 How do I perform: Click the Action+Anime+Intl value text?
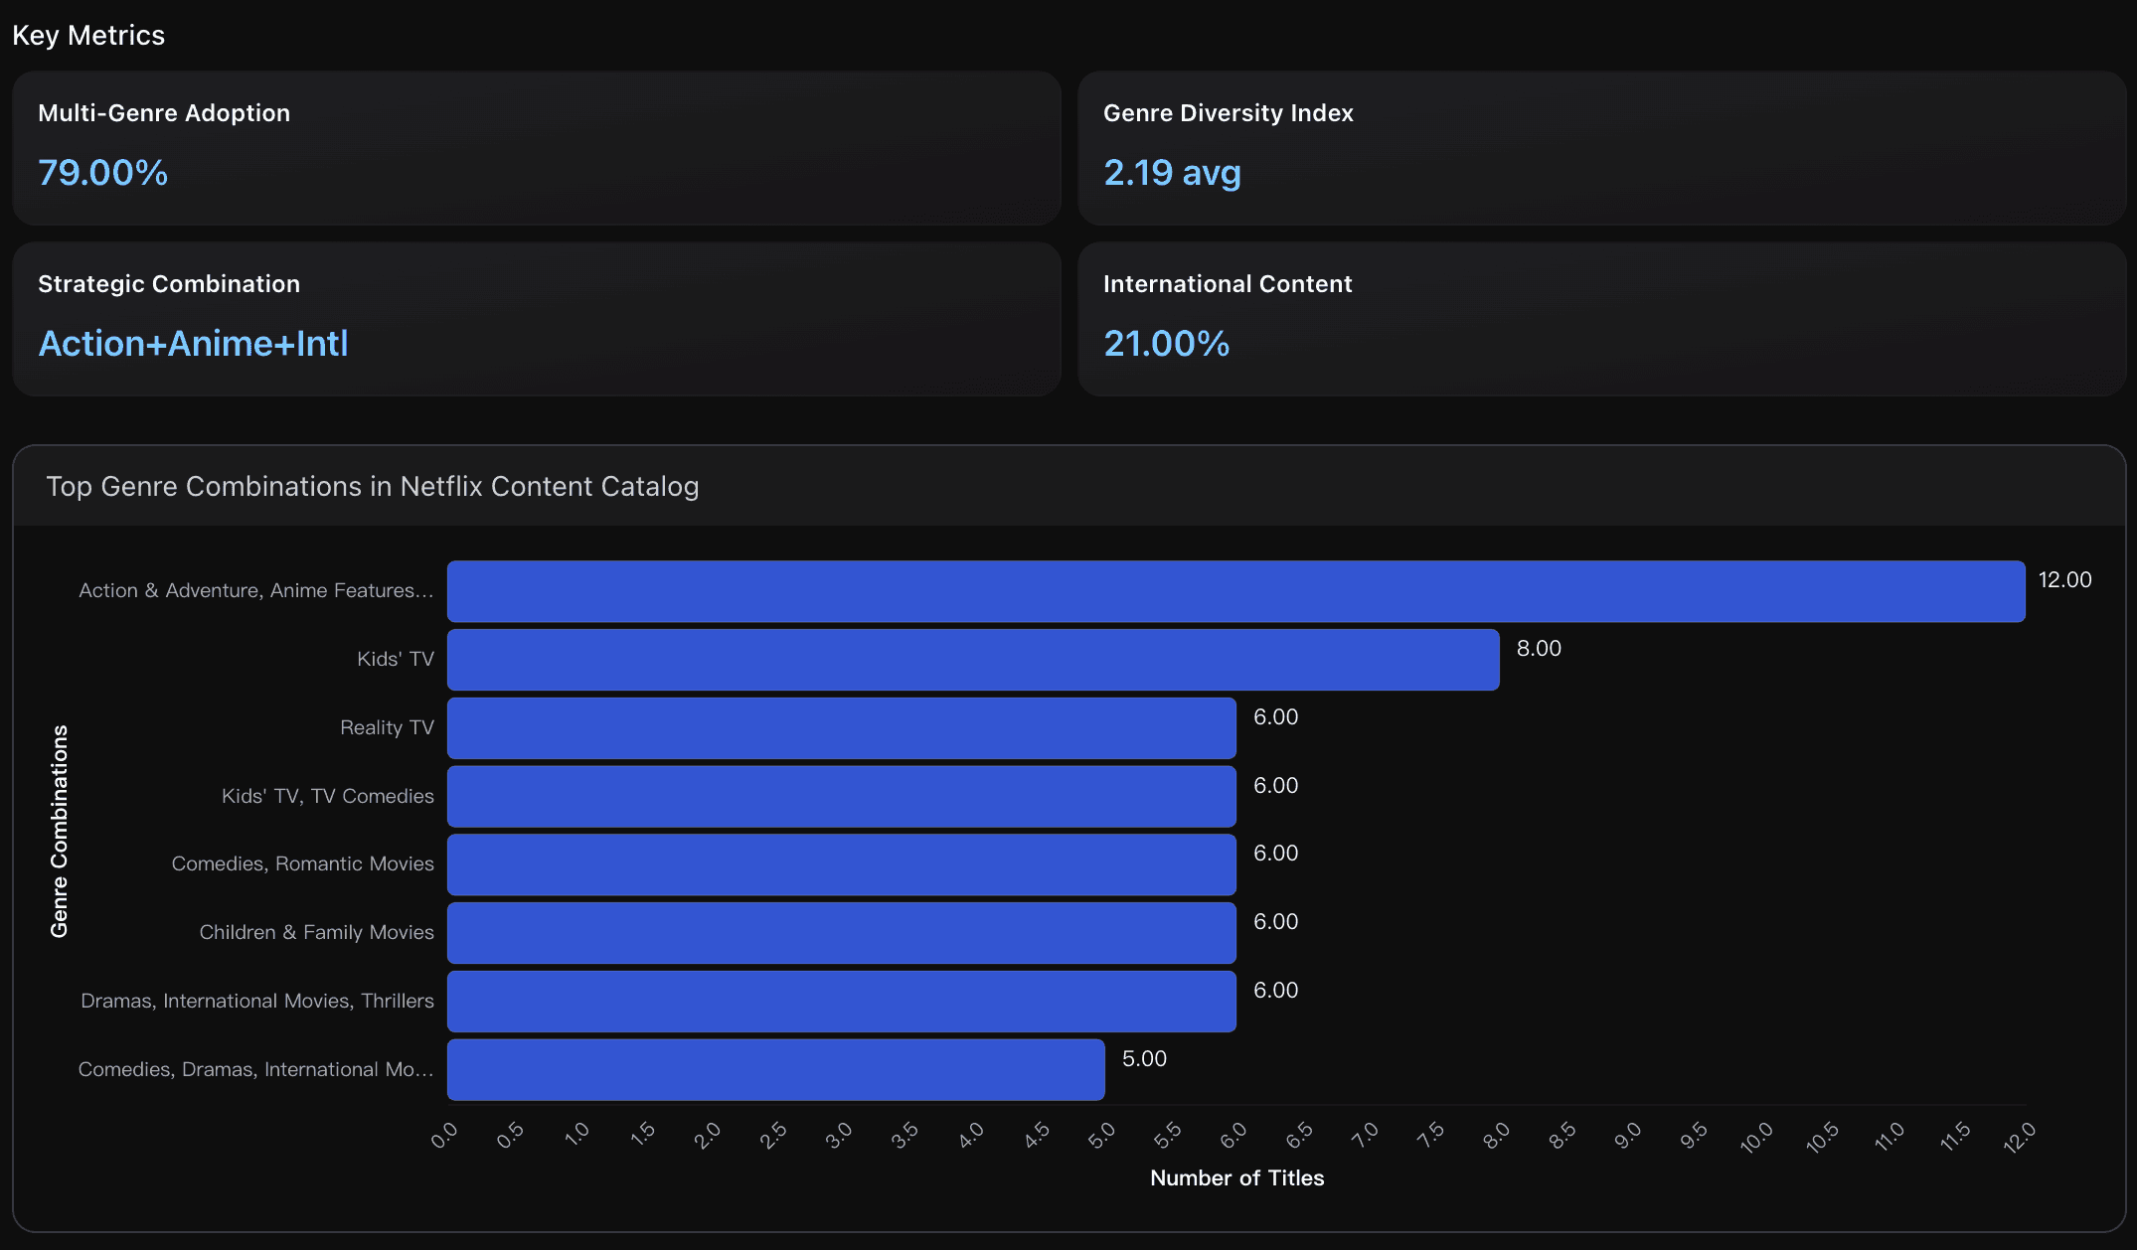click(194, 344)
